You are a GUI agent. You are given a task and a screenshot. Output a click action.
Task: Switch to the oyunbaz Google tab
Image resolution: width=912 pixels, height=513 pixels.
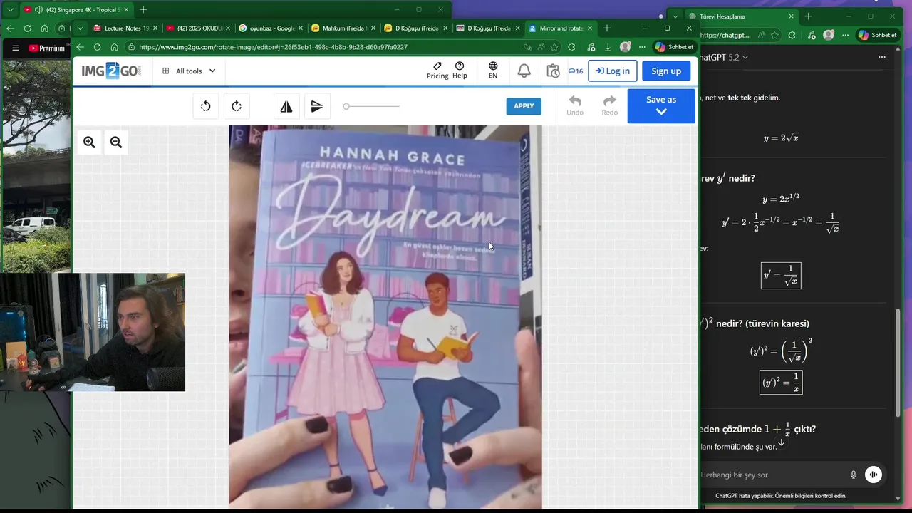(270, 28)
